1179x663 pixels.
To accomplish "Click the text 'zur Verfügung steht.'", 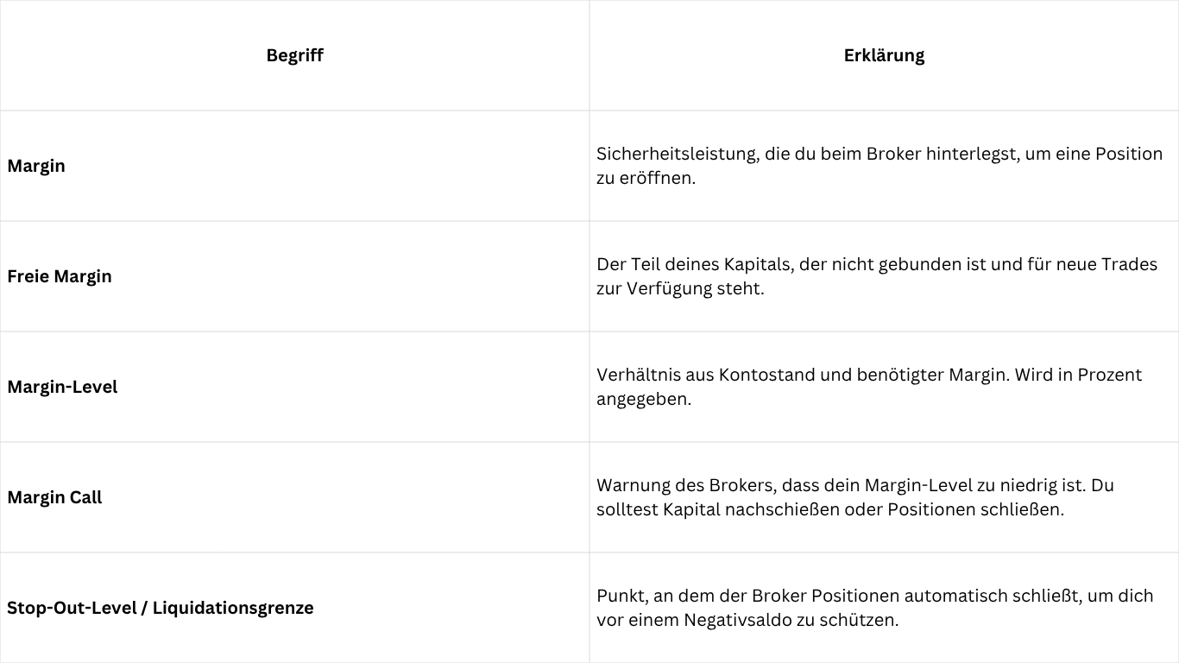I will click(680, 288).
